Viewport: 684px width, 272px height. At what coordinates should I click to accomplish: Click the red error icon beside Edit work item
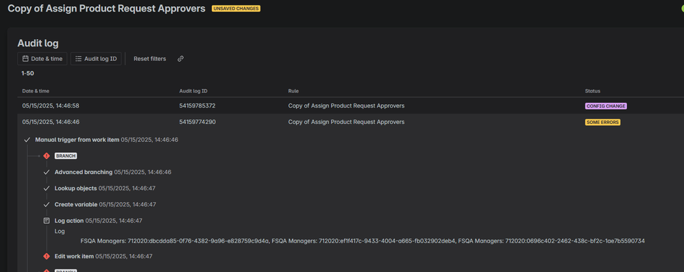tap(47, 256)
